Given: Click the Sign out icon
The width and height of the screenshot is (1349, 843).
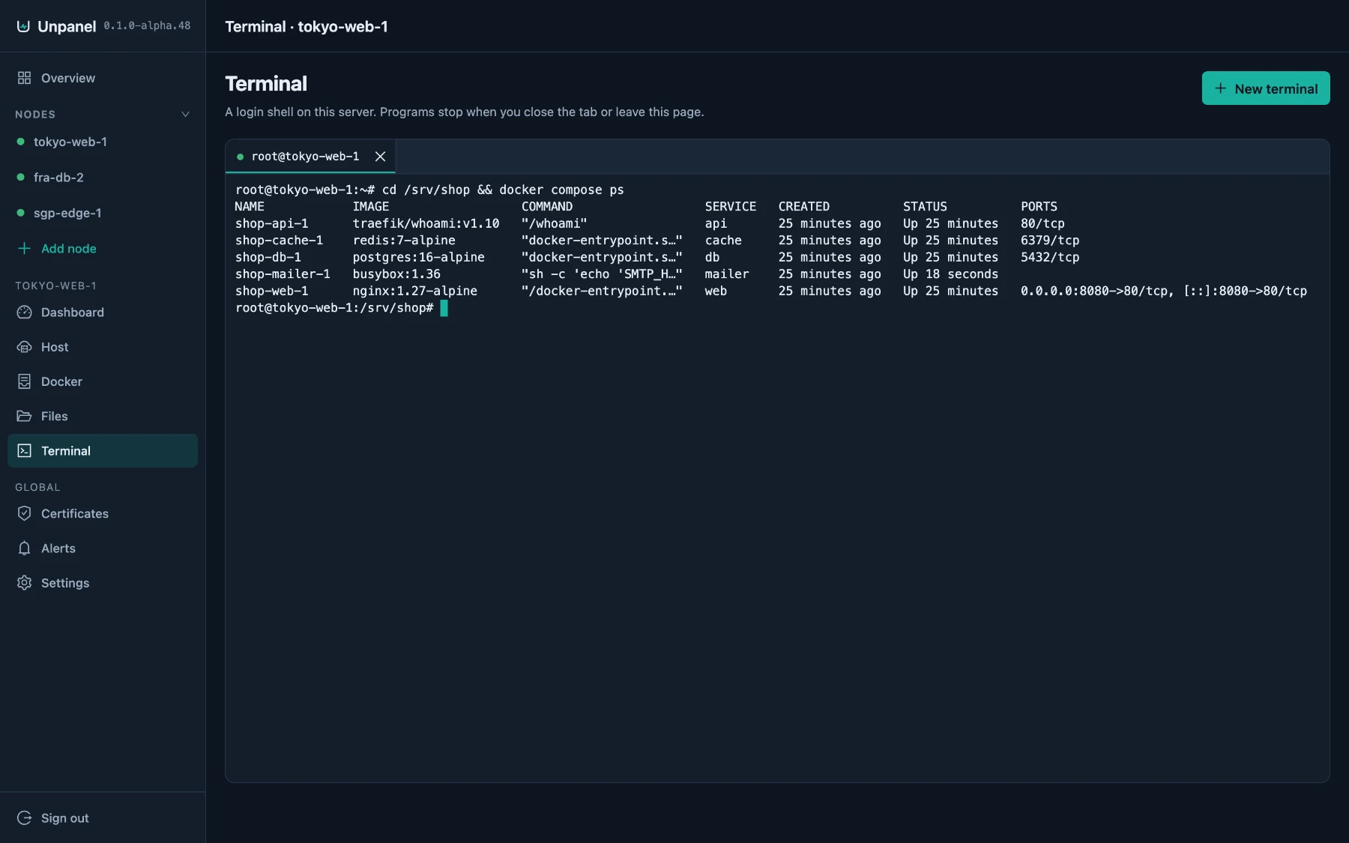Looking at the screenshot, I should tap(24, 818).
